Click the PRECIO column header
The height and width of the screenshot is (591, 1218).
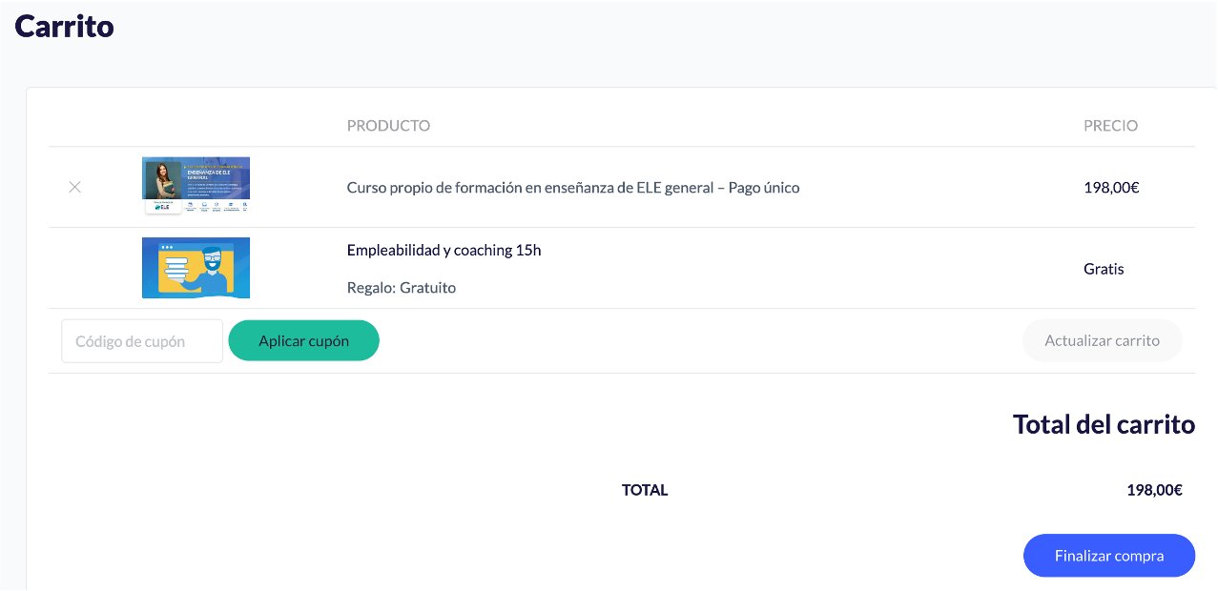tap(1110, 126)
